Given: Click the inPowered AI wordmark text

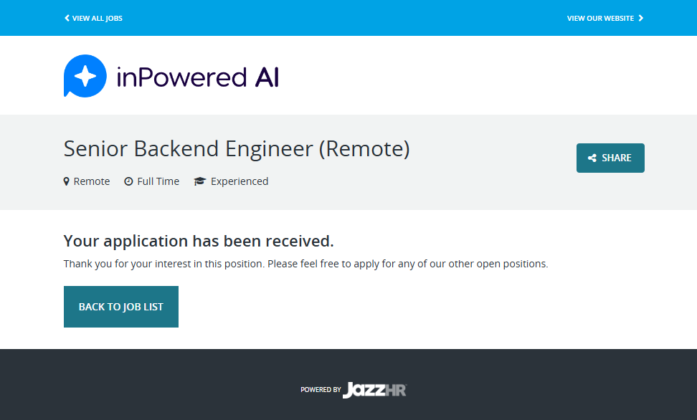Looking at the screenshot, I should point(197,77).
